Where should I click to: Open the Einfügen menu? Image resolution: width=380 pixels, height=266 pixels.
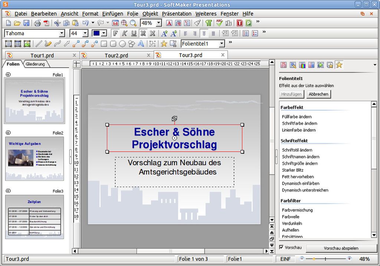112,14
